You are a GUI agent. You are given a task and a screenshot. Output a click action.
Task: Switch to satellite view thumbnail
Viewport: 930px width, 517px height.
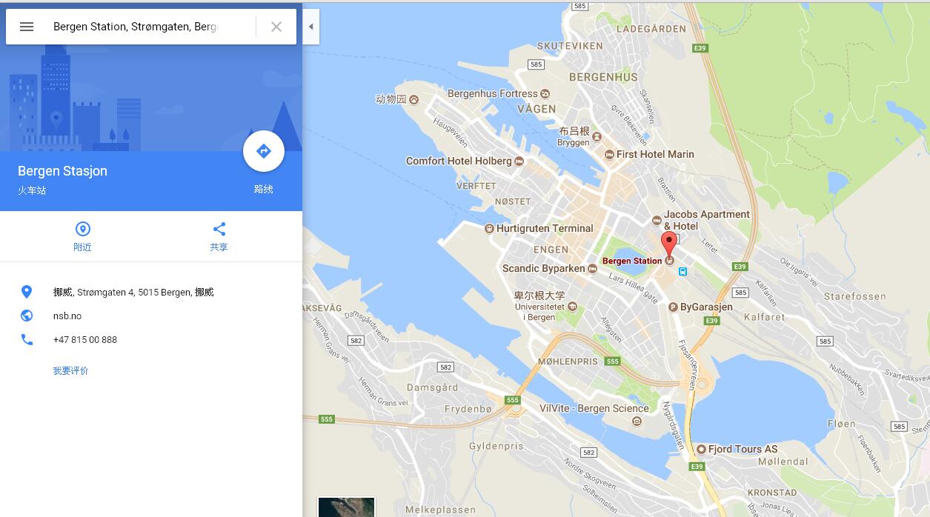click(347, 507)
